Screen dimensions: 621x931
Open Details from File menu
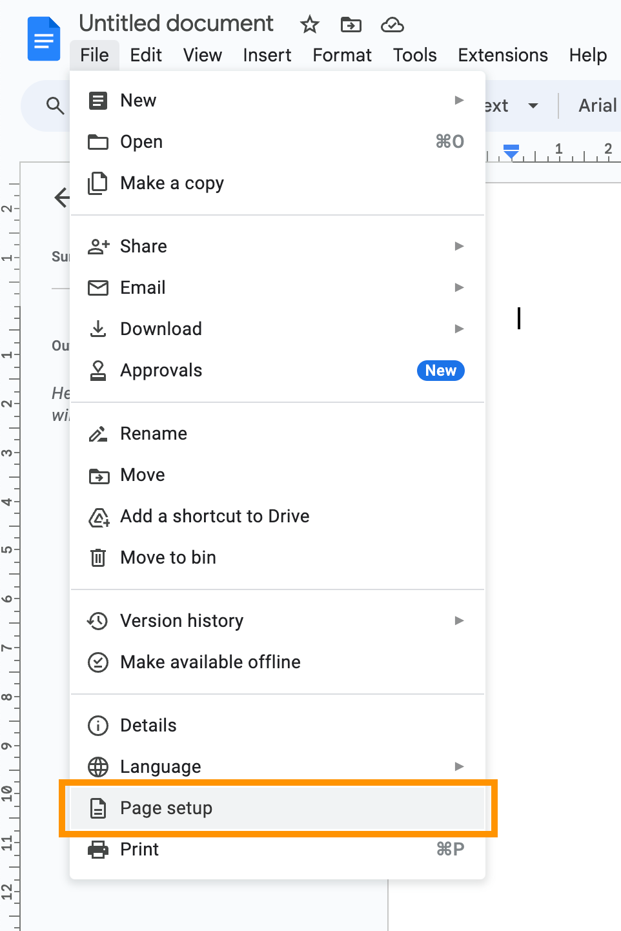[x=278, y=726]
